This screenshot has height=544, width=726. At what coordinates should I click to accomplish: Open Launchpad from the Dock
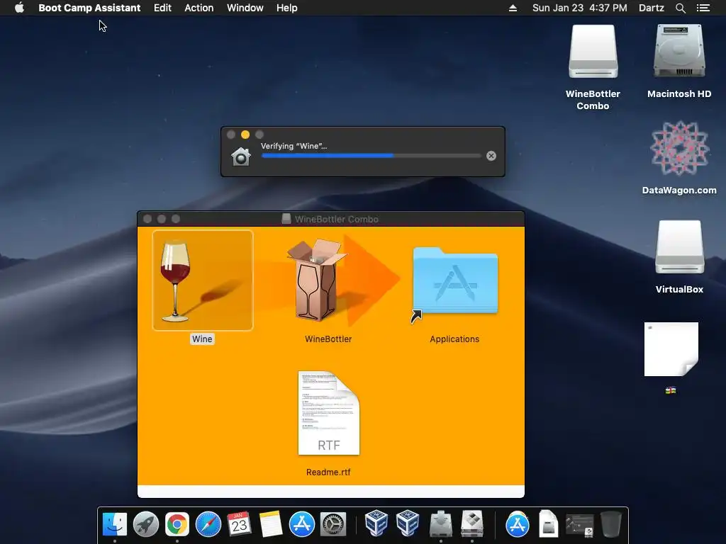point(146,524)
